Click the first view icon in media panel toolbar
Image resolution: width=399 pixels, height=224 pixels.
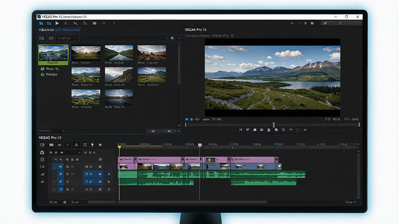pos(41,38)
